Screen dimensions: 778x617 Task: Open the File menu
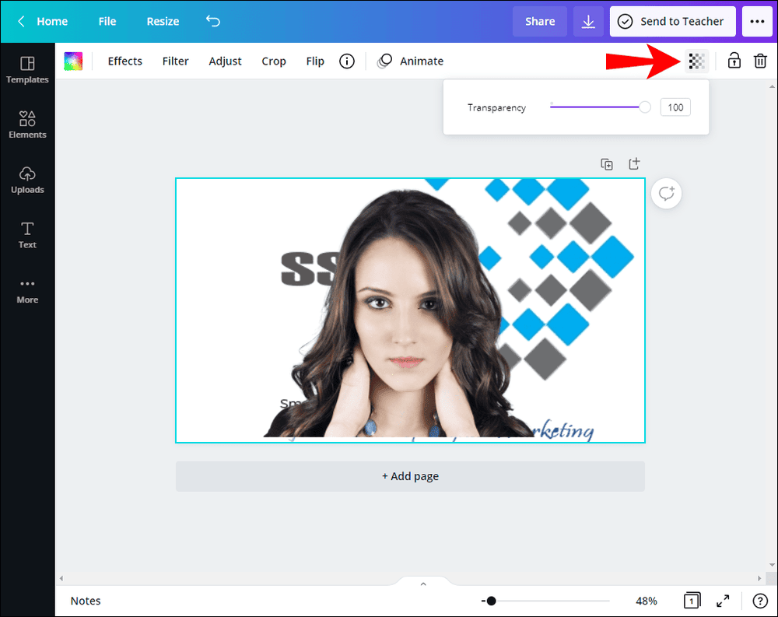click(107, 21)
